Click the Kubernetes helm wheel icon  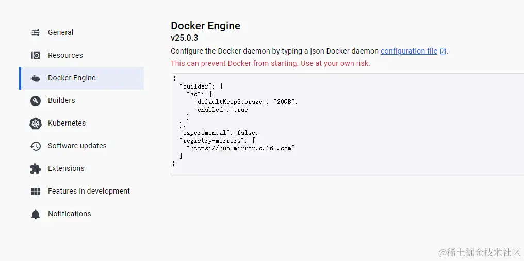[x=36, y=124]
